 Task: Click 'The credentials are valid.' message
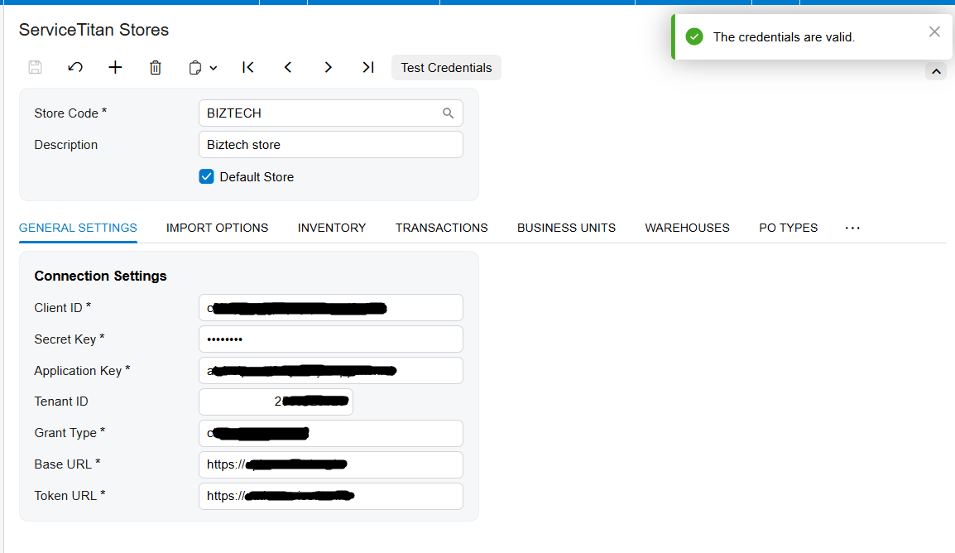point(784,37)
